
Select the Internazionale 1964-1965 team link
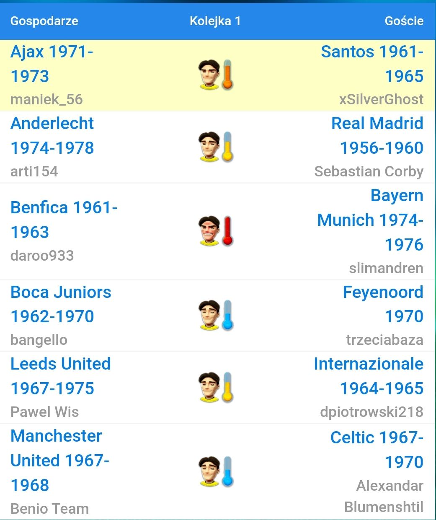click(369, 376)
